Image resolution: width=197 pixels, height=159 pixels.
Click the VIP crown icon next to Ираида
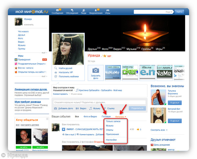104,56
